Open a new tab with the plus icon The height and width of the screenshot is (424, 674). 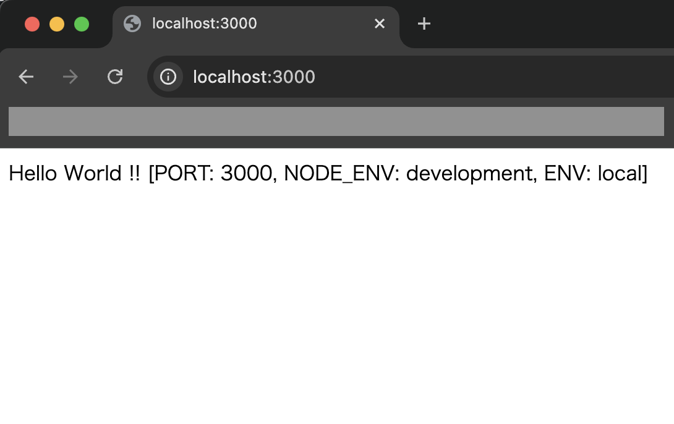point(424,23)
